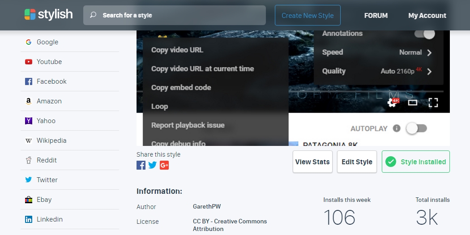470x235 pixels.
Task: Click the Amazon category label
Action: point(49,101)
